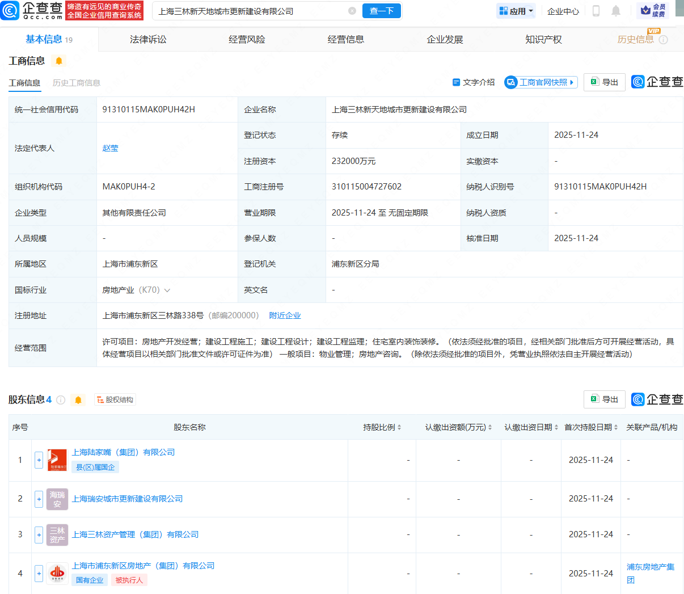
Task: Open the 股权结构 view
Action: click(x=115, y=400)
